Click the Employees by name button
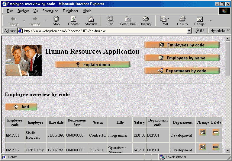 [182, 58]
